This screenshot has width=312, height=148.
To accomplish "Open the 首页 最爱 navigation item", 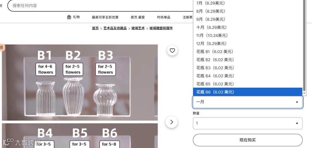I will pyautogui.click(x=138, y=17).
